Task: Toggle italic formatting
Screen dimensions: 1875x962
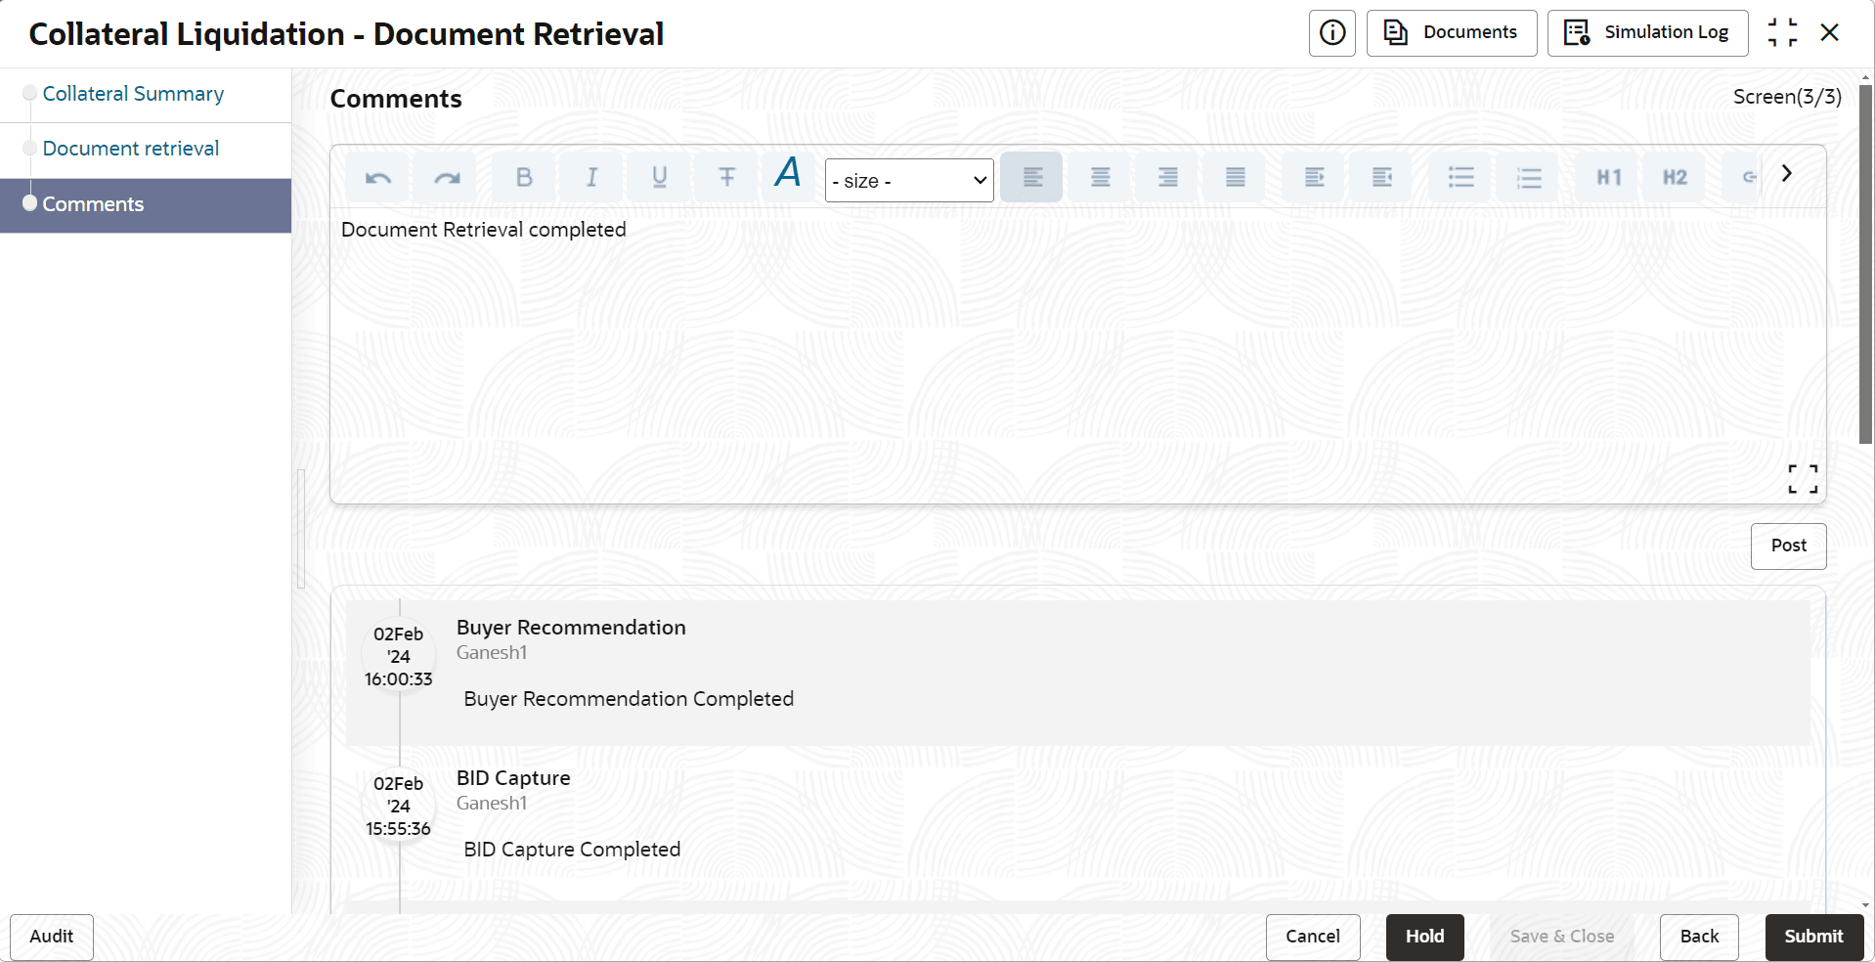Action: 591,177
